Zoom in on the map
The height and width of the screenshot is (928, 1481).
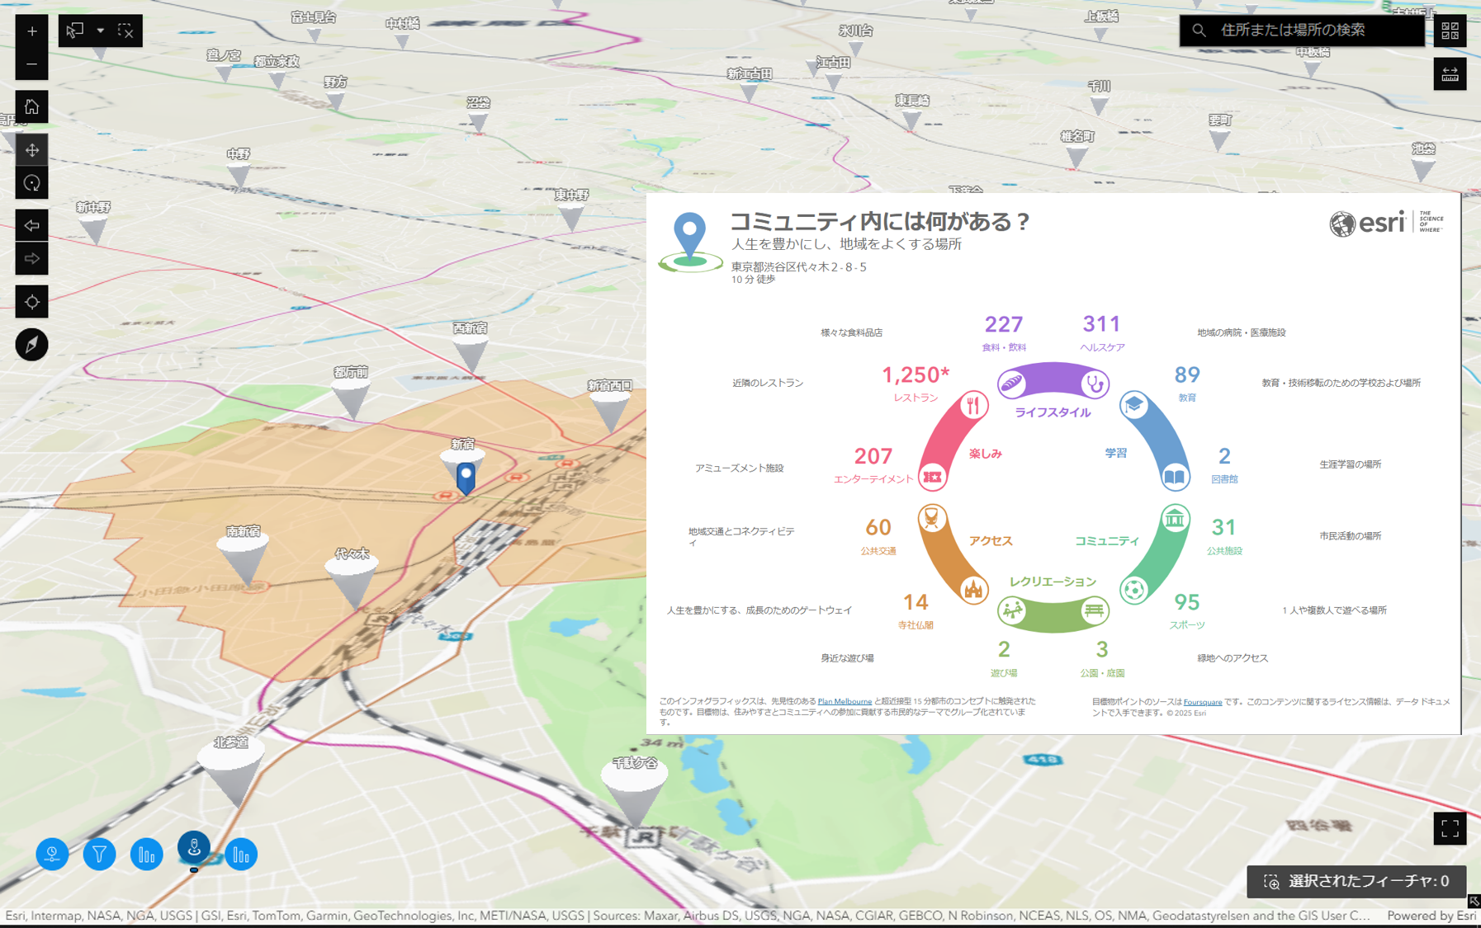(31, 31)
